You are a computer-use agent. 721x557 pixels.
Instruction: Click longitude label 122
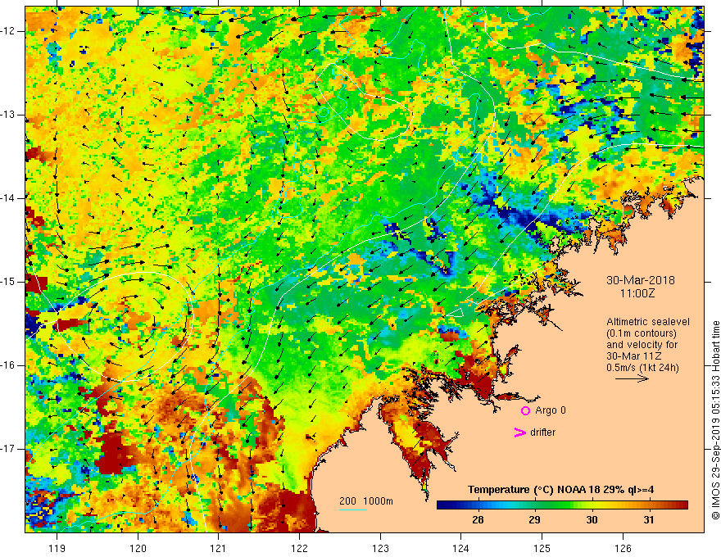pos(299,548)
